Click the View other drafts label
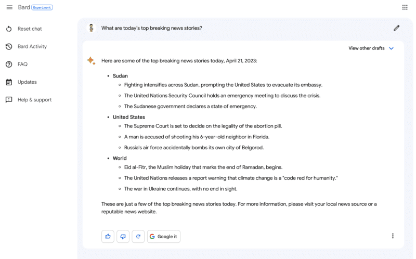This screenshot has width=416, height=259. tap(366, 48)
